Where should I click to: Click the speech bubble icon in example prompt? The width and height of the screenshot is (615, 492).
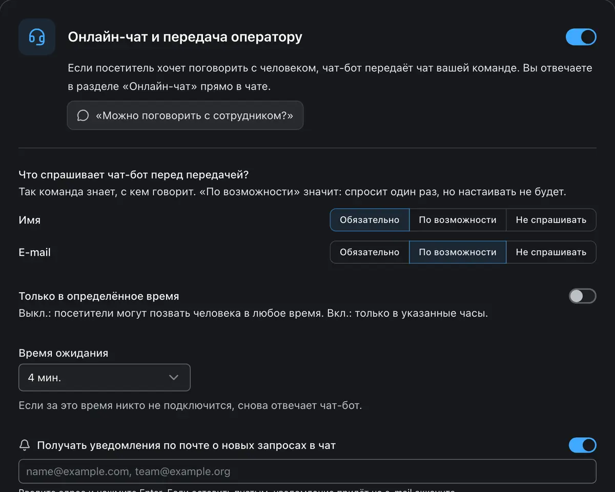(x=83, y=115)
